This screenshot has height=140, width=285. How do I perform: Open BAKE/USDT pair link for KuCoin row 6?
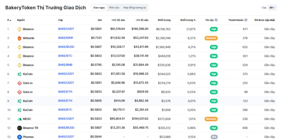click(66, 74)
